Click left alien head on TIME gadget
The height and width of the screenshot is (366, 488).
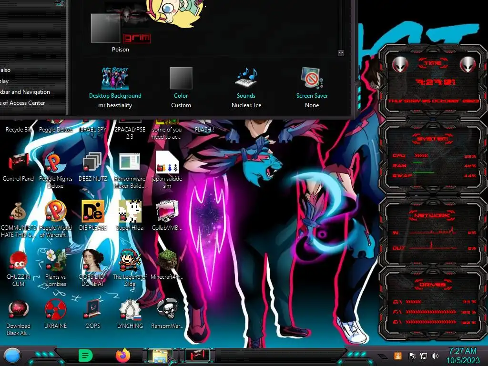click(400, 65)
